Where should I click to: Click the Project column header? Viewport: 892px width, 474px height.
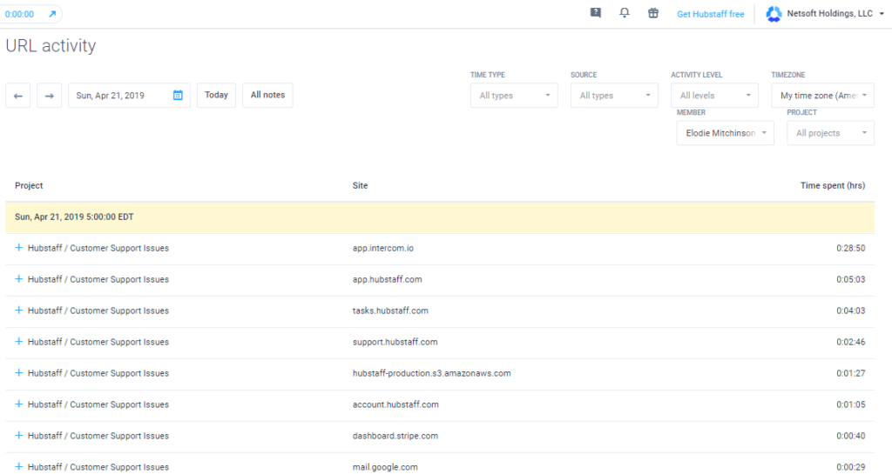29,185
